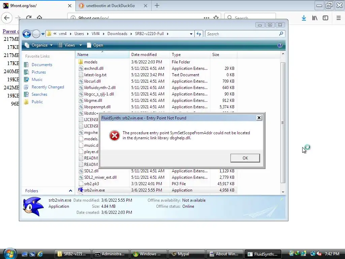Select latest-log.txt file
This screenshot has height=259, width=345.
pyautogui.click(x=95, y=75)
